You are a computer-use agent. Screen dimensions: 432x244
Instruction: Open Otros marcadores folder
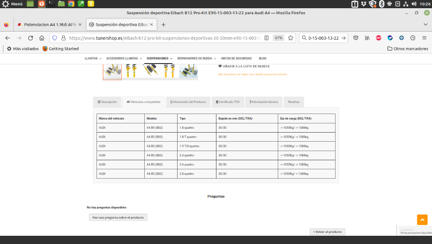[x=408, y=49]
